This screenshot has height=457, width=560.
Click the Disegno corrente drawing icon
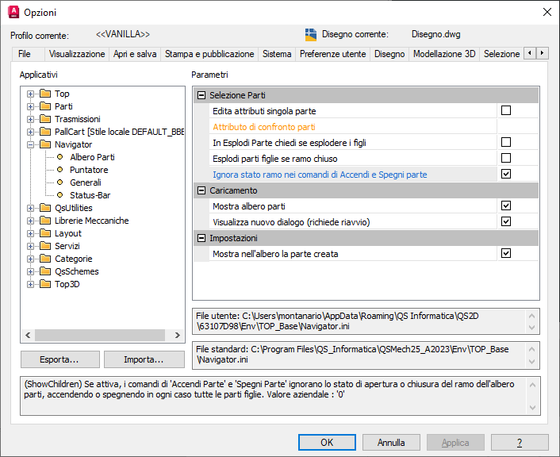311,35
